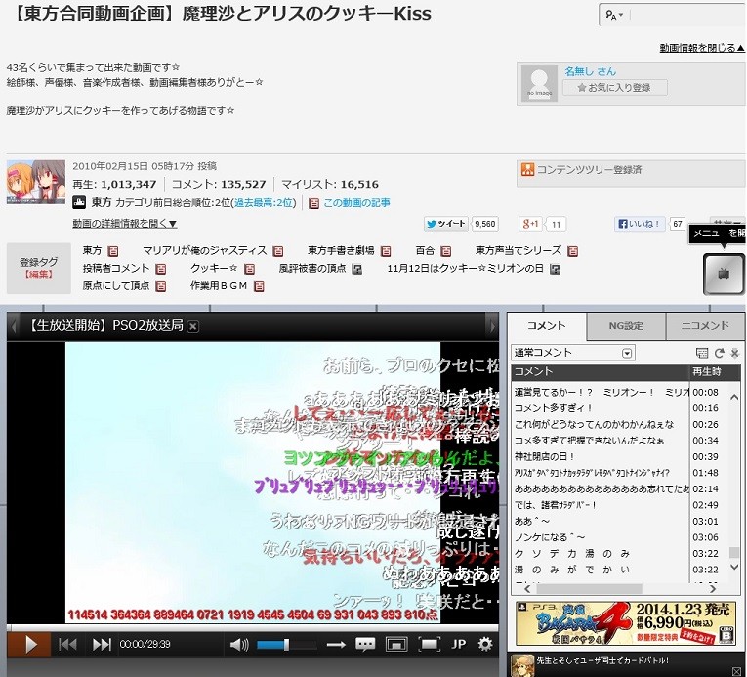747x677 pixels.
Task: Click the Tweet button
Action: click(x=446, y=224)
